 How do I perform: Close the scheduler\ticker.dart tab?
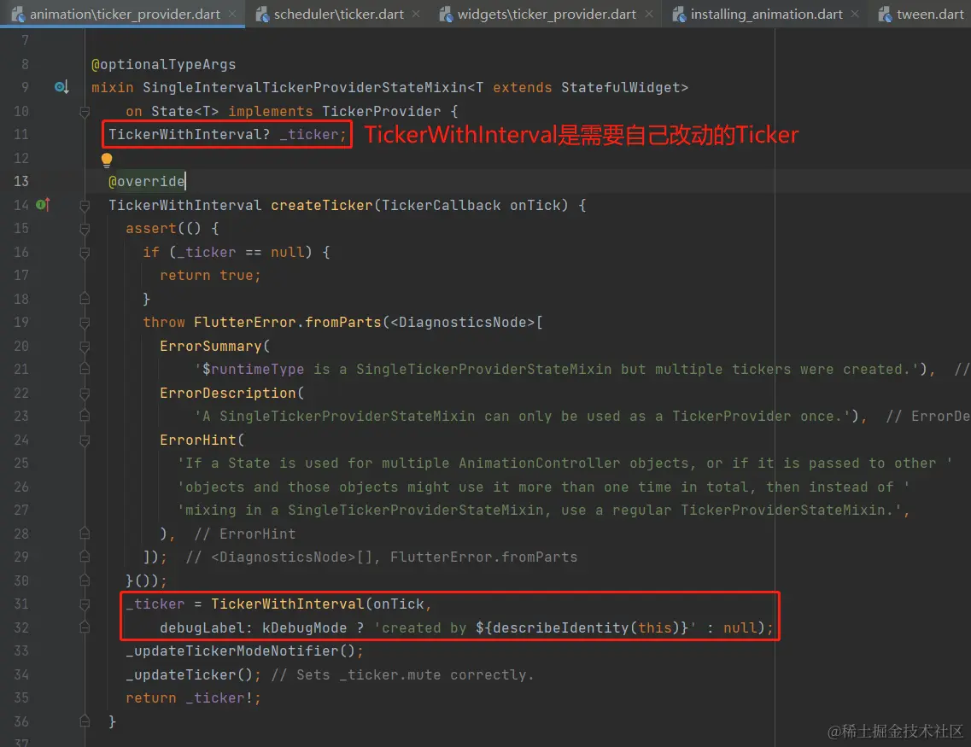tap(416, 14)
